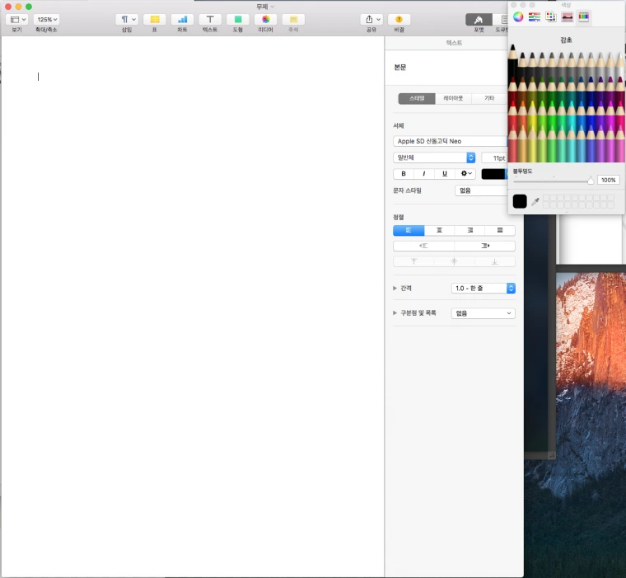Viewport: 626px width, 578px height.
Task: Justify the text alignment
Action: [x=500, y=230]
